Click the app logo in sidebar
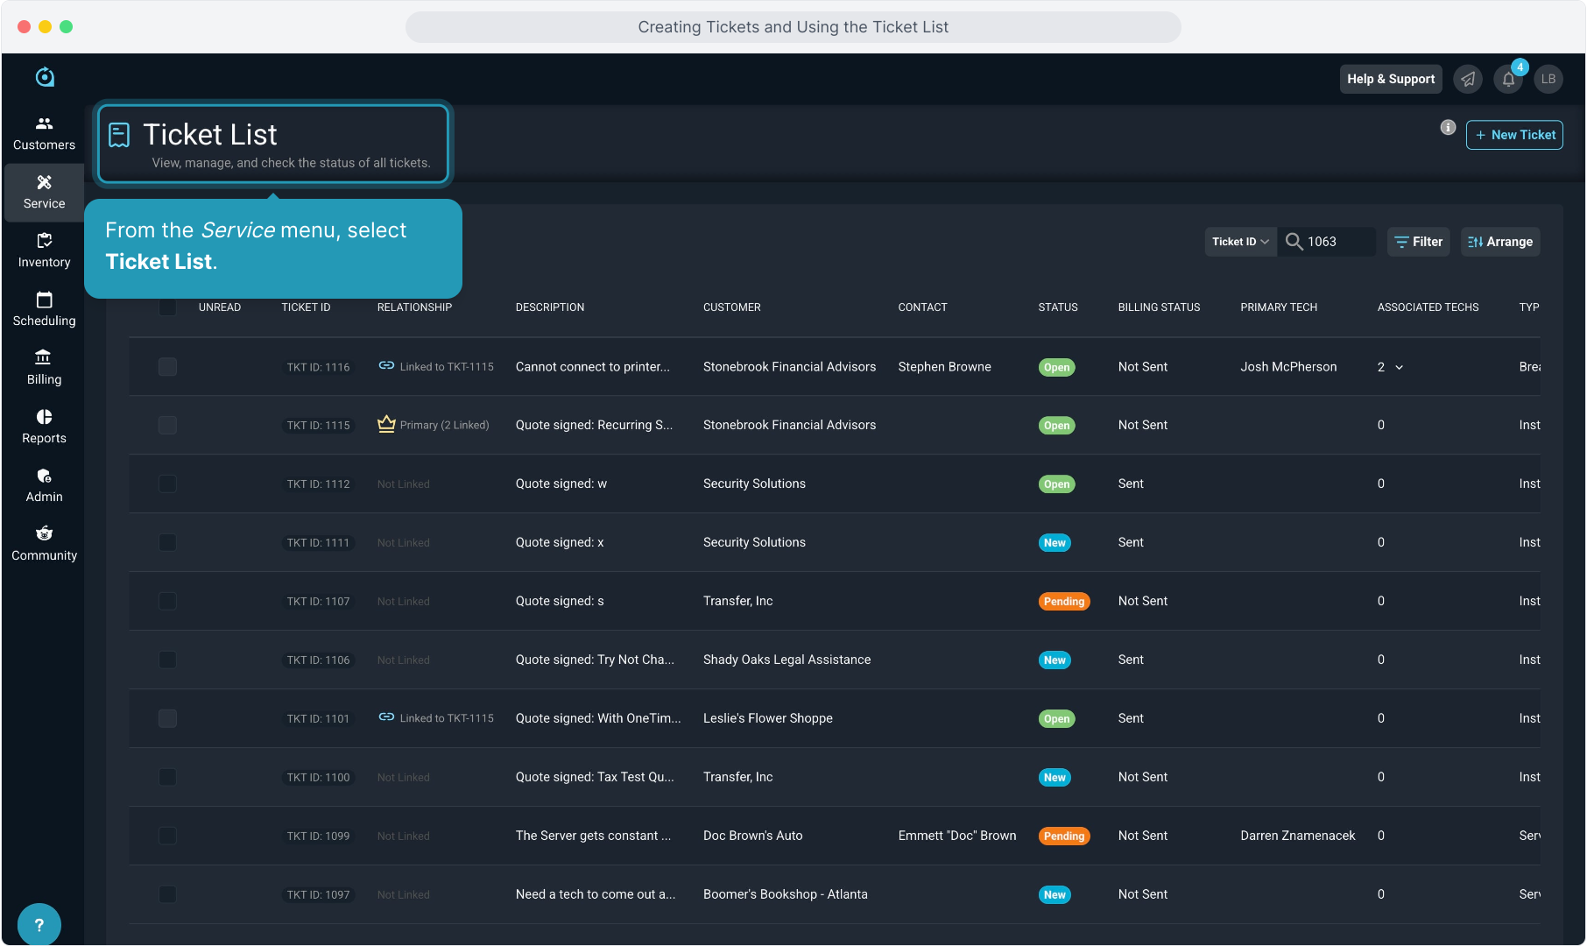 [45, 77]
